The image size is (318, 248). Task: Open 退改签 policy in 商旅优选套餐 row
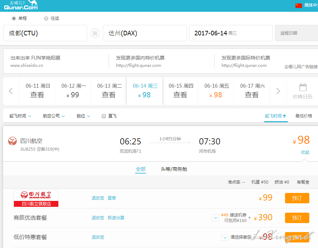pos(98,218)
